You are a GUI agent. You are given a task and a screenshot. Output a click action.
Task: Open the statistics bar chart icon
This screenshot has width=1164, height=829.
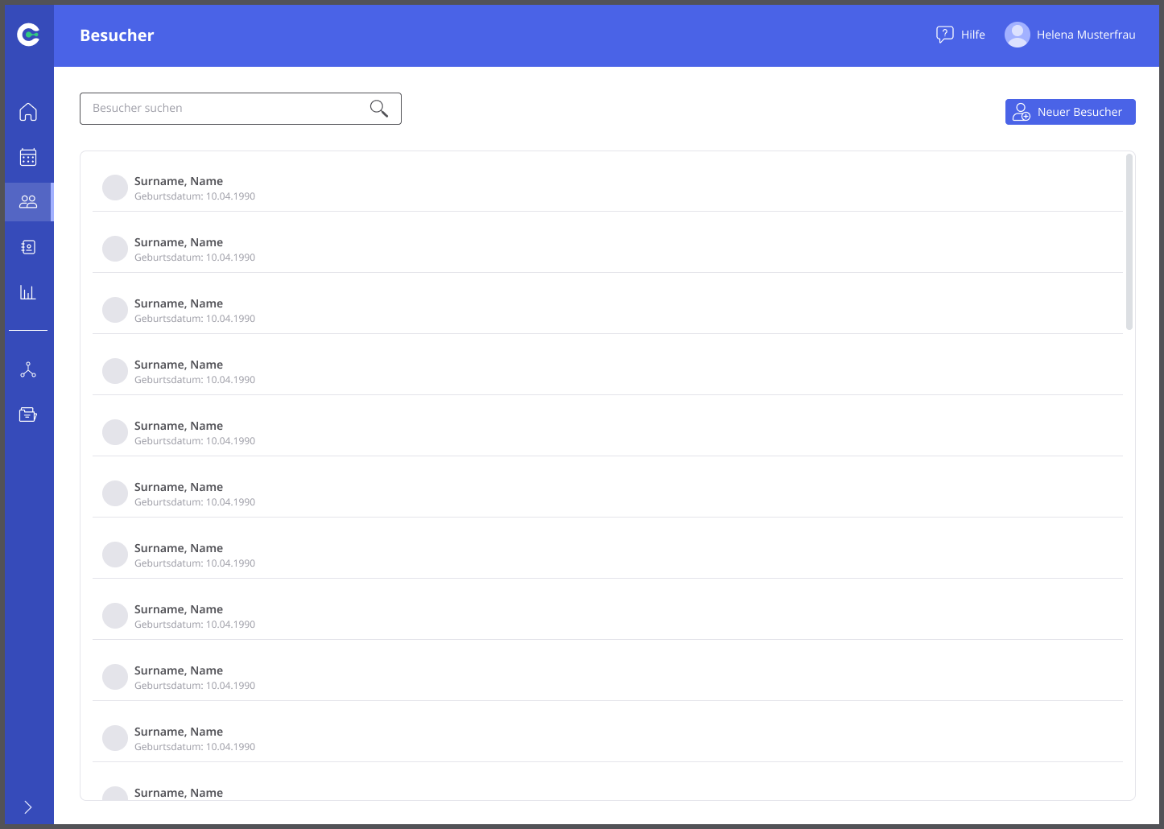tap(28, 292)
